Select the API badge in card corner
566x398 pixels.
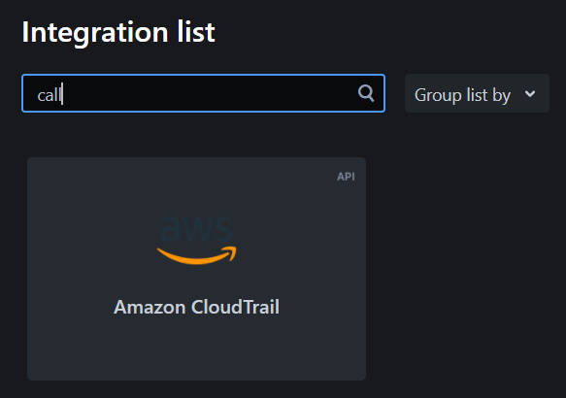click(346, 177)
